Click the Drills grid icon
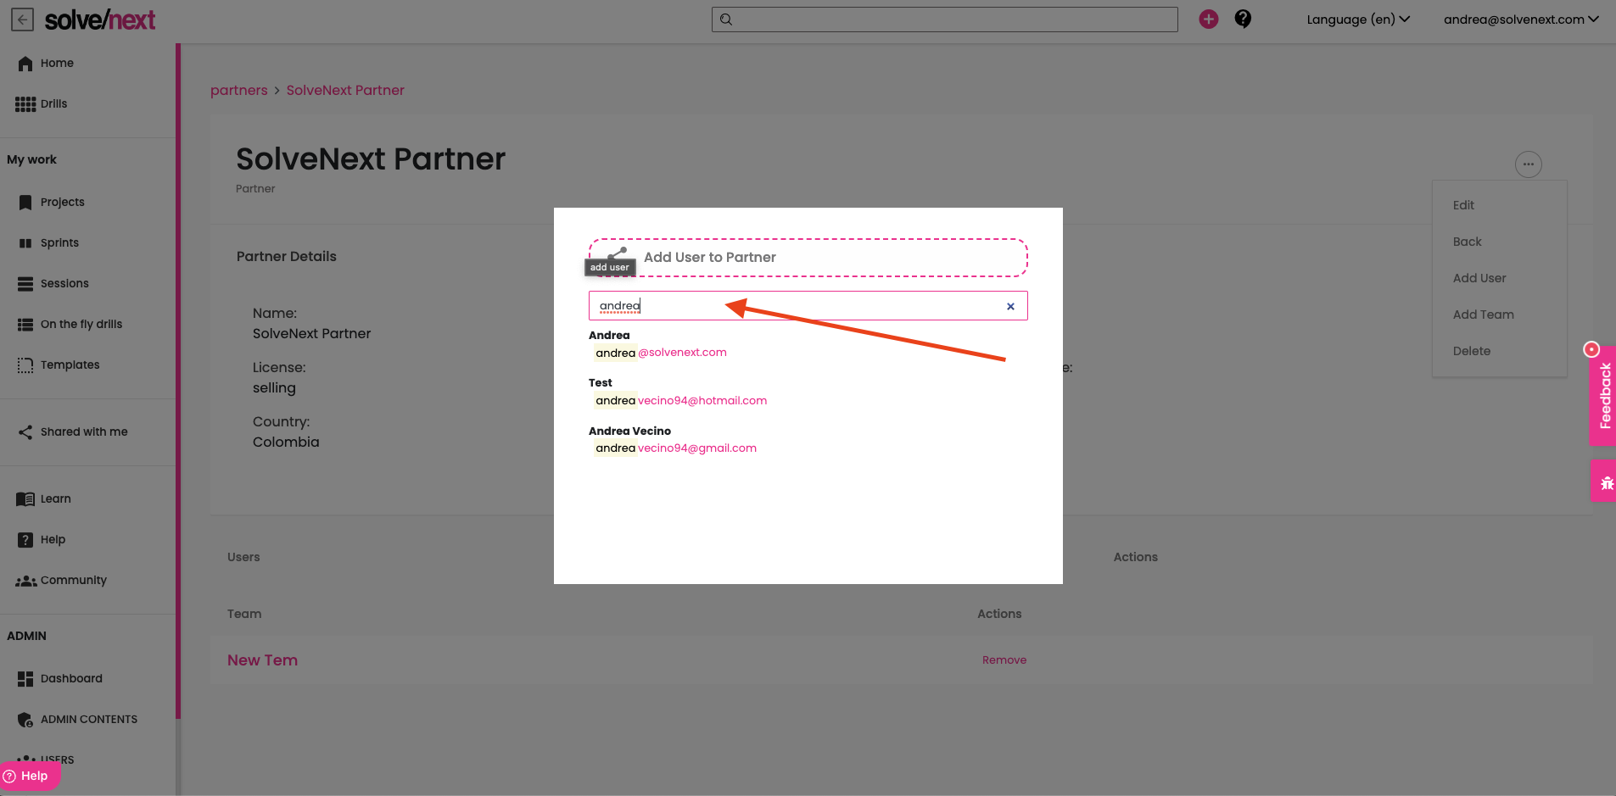Image resolution: width=1616 pixels, height=796 pixels. click(x=25, y=104)
